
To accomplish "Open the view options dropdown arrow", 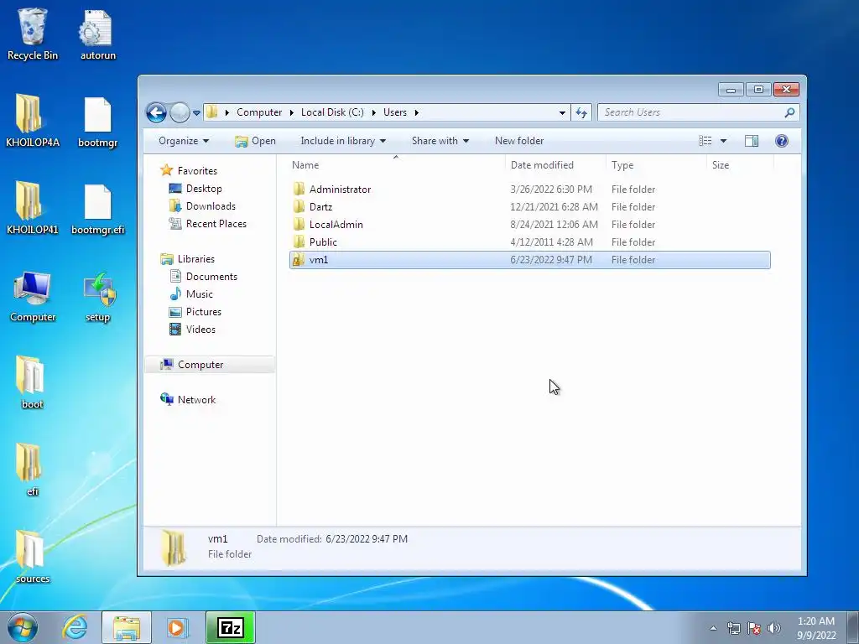I will click(x=723, y=141).
